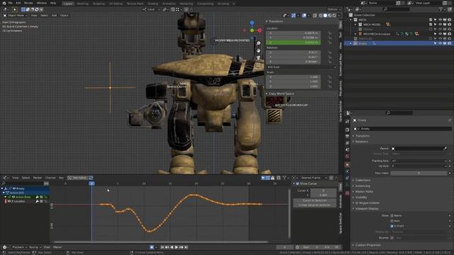Click the pan hand viewport gizmo

point(258,50)
